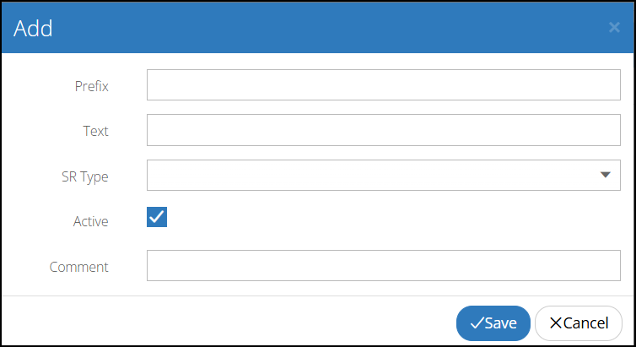This screenshot has width=636, height=347.
Task: Click the checkmark icon on Save
Action: (x=477, y=323)
